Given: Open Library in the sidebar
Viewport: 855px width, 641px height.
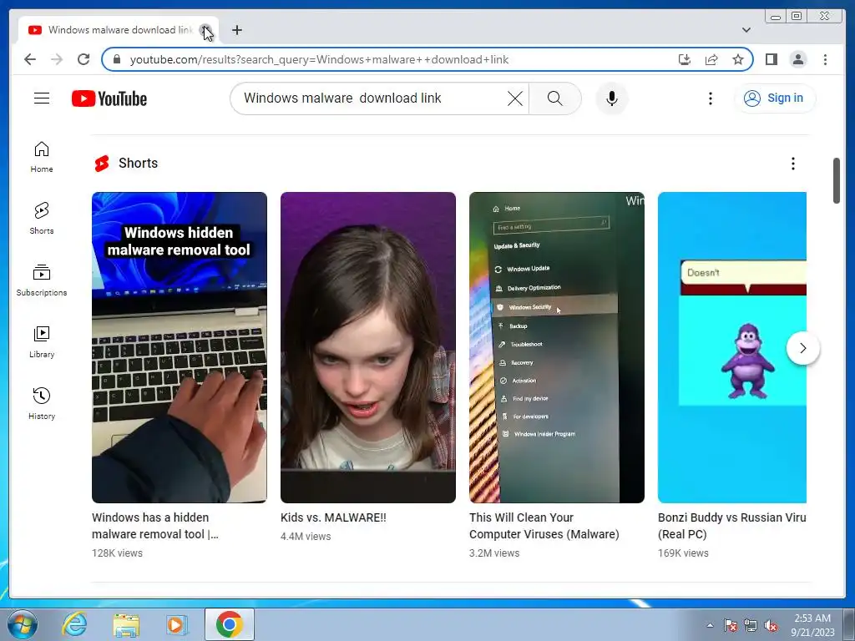Looking at the screenshot, I should coord(42,341).
